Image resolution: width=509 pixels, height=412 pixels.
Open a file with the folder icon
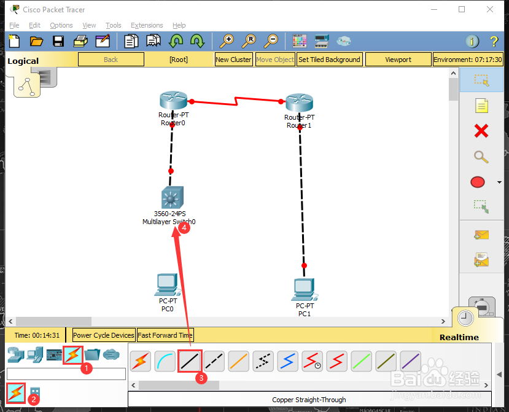[x=36, y=41]
